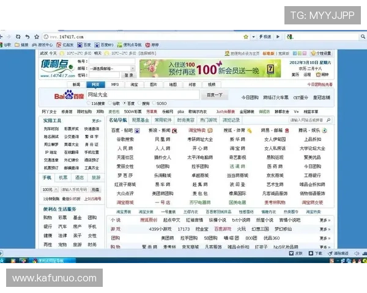This screenshot has height=293, width=367.
Task: Click the 极速 speed mode button
Action: 265,37
